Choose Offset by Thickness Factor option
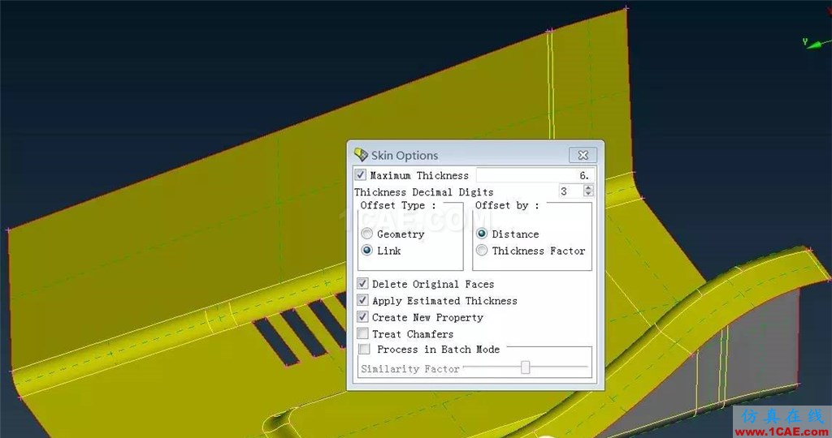 tap(482, 251)
